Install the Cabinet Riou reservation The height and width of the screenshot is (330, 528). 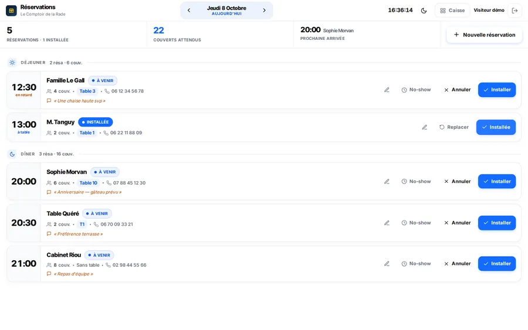[x=497, y=264]
